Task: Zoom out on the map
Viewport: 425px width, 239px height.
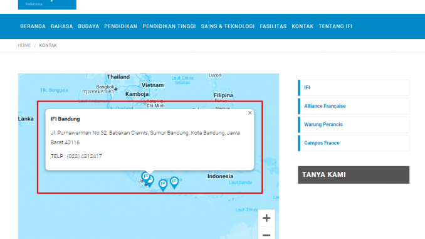Action: tap(266, 234)
